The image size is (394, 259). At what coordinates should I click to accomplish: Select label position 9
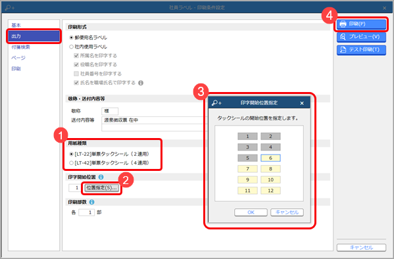tap(247, 180)
